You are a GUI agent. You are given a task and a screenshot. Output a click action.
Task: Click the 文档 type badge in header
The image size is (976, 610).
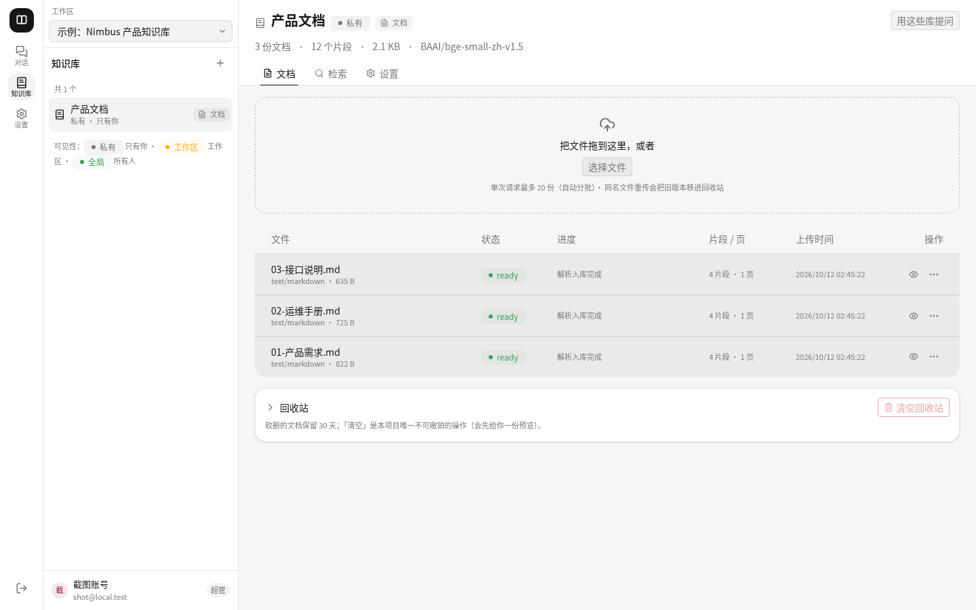coord(394,23)
